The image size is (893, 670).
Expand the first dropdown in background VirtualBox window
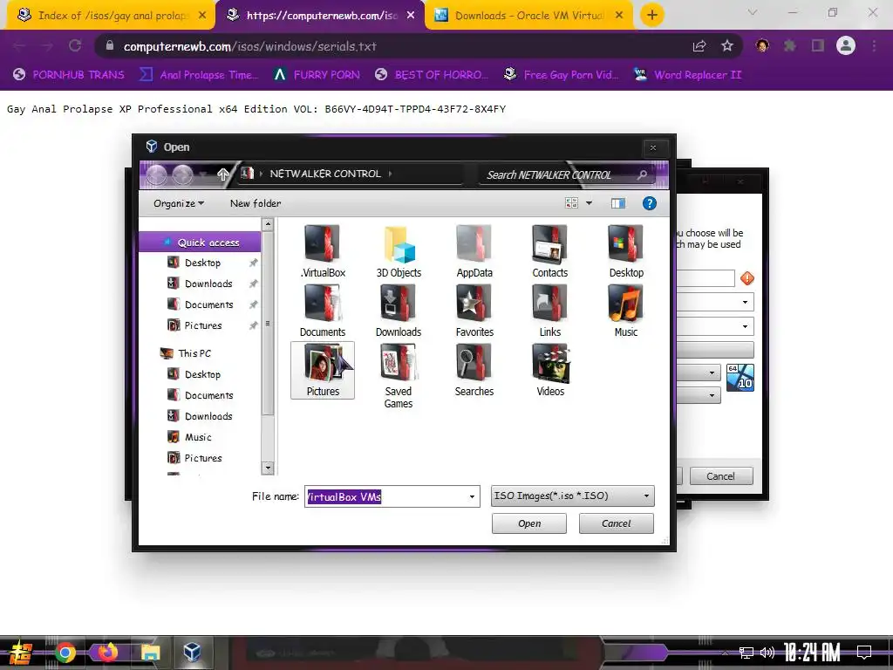(745, 302)
